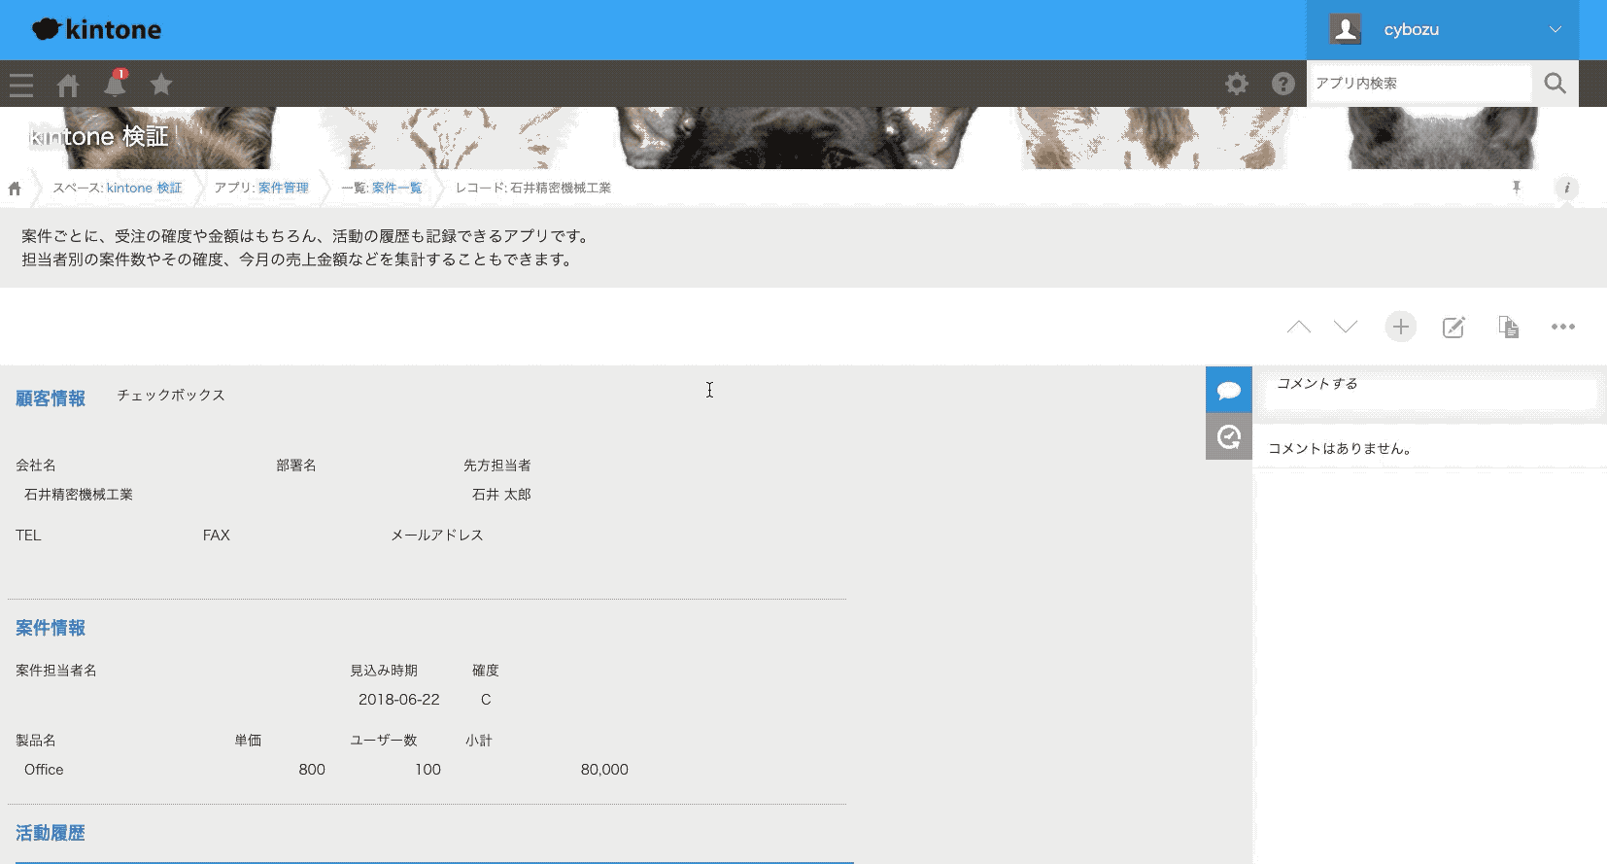Open the 案件管理 app breadcrumb link
The image size is (1607, 864).
click(283, 188)
